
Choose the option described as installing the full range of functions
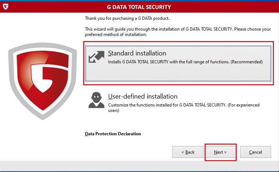[178, 63]
